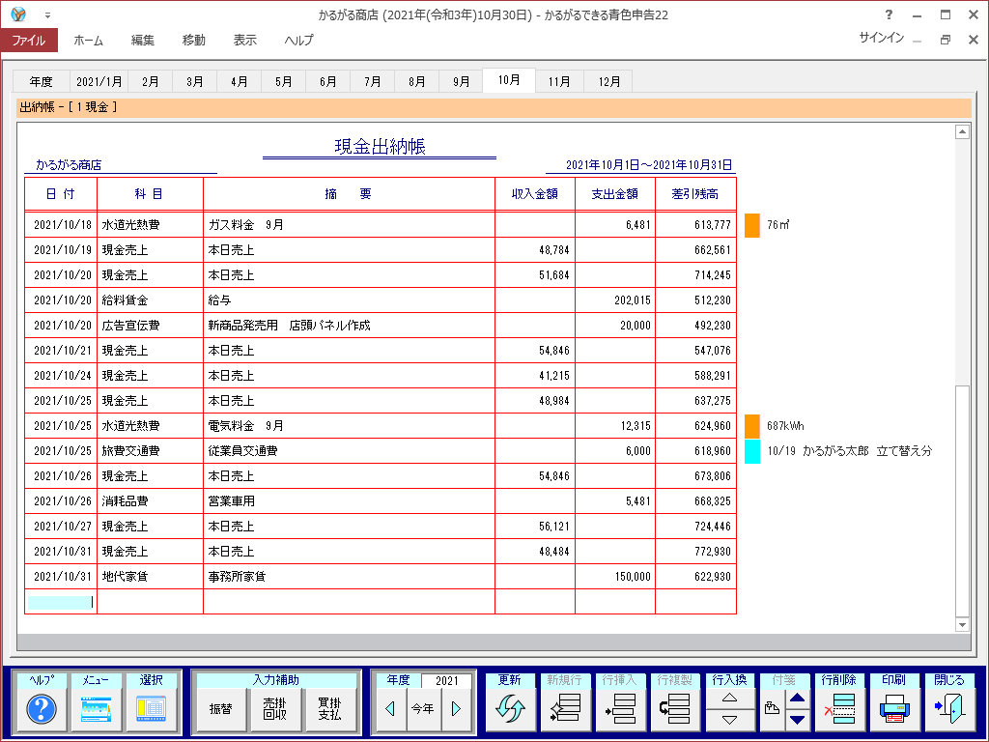Image resolution: width=989 pixels, height=742 pixels.
Task: Select the 電気料金 9月 description cell
Action: tap(349, 426)
